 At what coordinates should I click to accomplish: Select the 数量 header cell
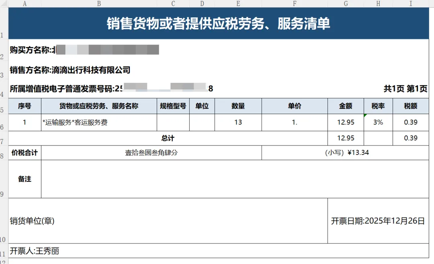click(x=238, y=106)
